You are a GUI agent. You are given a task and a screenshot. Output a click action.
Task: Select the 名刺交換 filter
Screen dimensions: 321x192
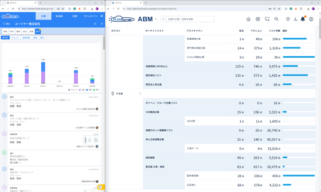tap(26, 37)
